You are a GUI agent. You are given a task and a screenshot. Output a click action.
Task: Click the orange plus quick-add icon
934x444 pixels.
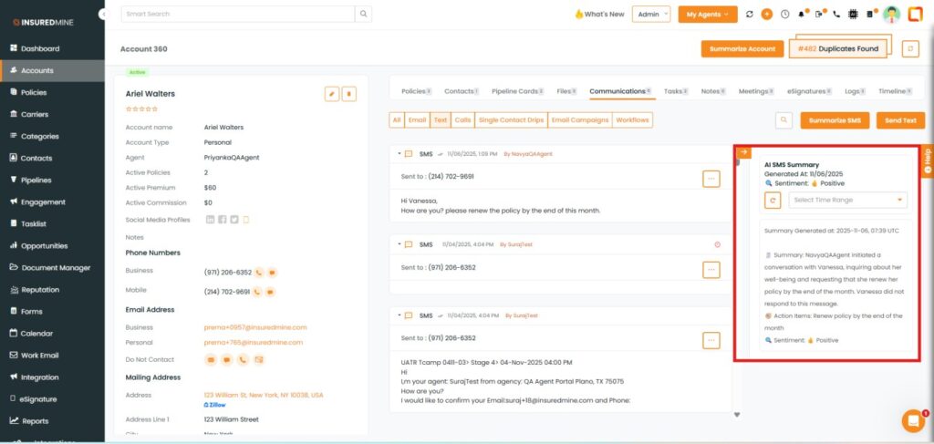[x=766, y=15]
